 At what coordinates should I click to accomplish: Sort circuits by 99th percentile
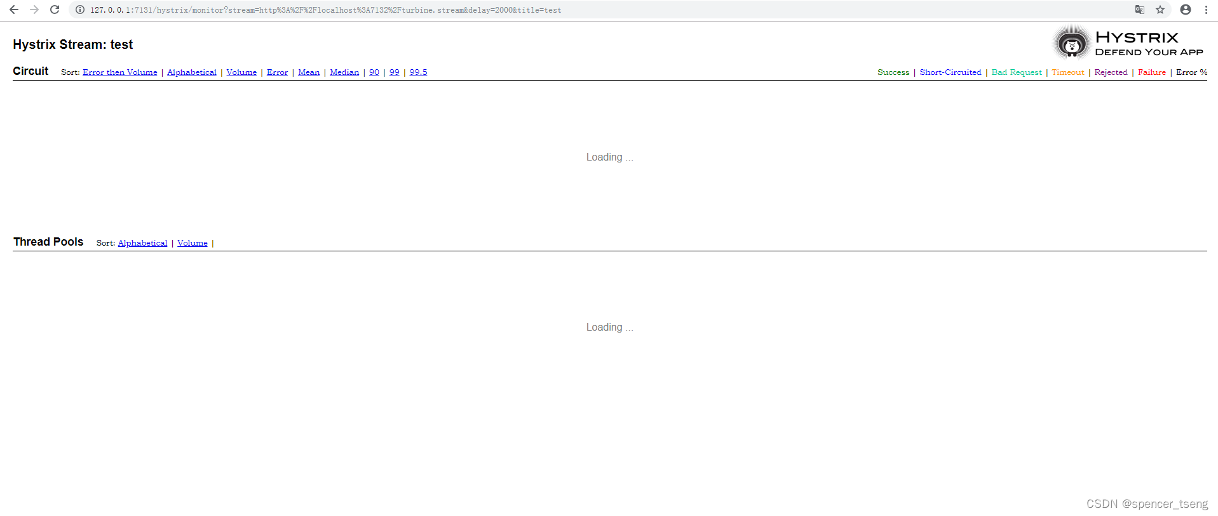pyautogui.click(x=395, y=72)
